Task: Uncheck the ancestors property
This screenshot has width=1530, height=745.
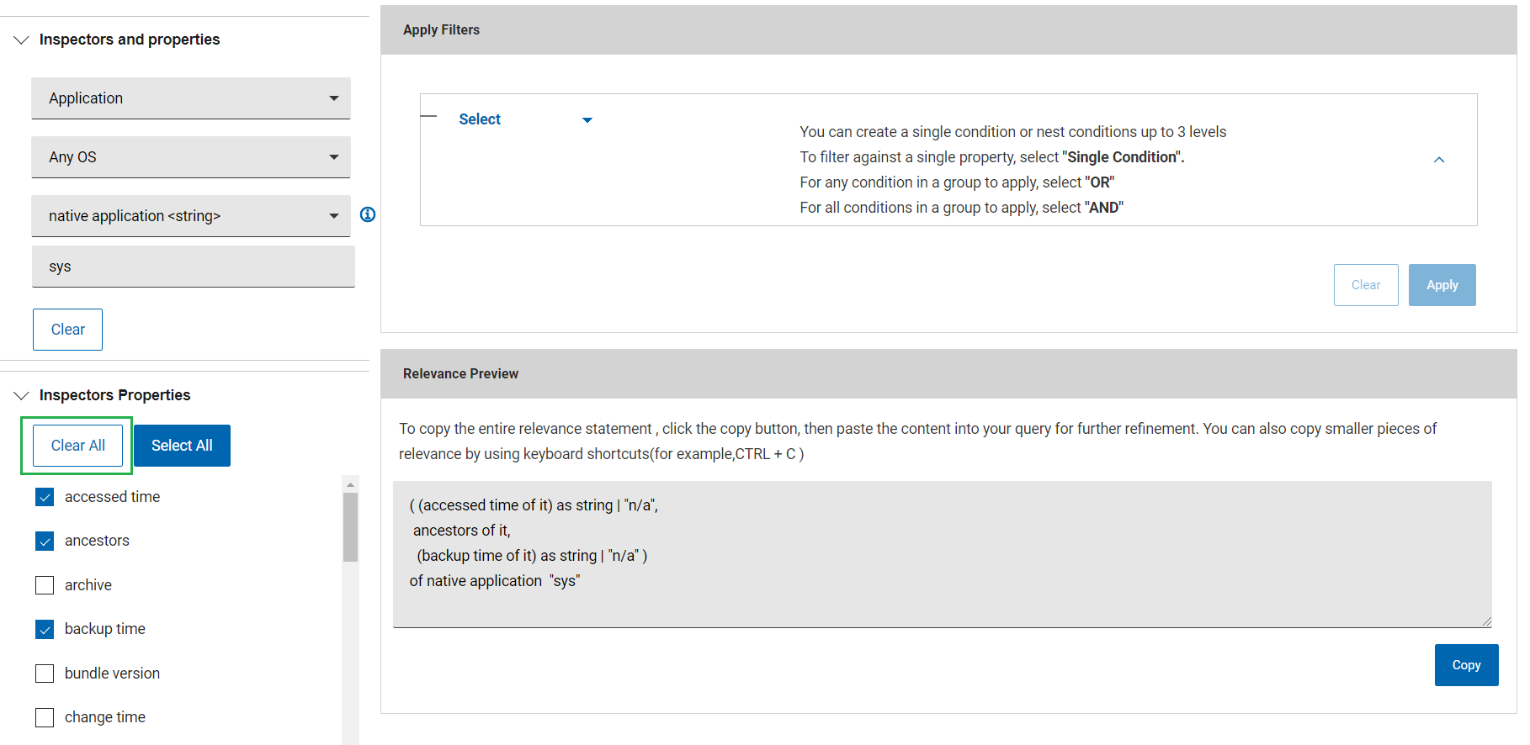Action: pos(45,541)
